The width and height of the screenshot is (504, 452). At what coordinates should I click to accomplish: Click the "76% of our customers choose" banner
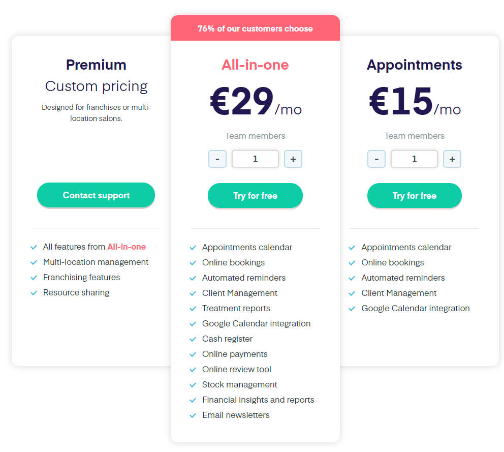coord(255,29)
